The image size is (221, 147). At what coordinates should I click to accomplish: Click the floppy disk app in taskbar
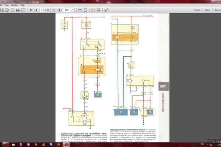click(x=21, y=144)
